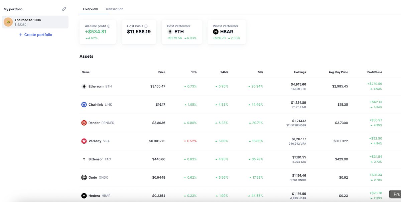Click Ethereum 7d change 20.34%
The width and height of the screenshot is (401, 202).
pyautogui.click(x=256, y=86)
